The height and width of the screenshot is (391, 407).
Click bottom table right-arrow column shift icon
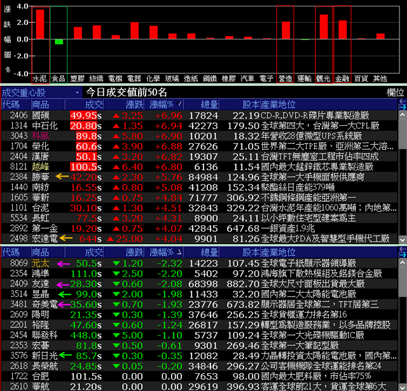tap(403, 255)
